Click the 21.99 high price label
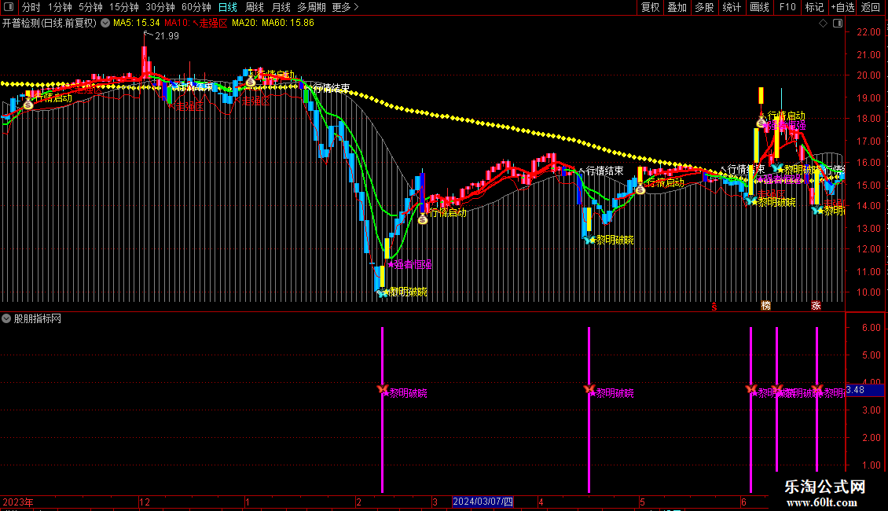The height and width of the screenshot is (511, 888). pos(167,36)
